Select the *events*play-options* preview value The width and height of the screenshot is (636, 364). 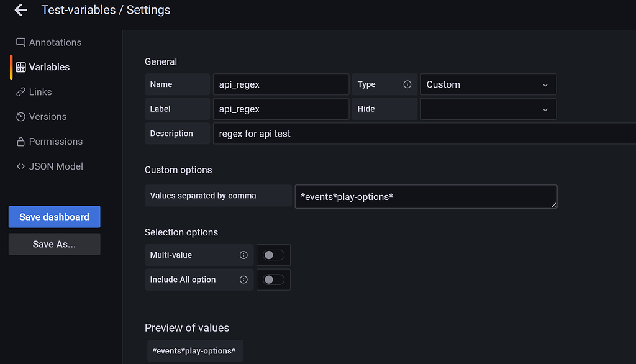(195, 350)
